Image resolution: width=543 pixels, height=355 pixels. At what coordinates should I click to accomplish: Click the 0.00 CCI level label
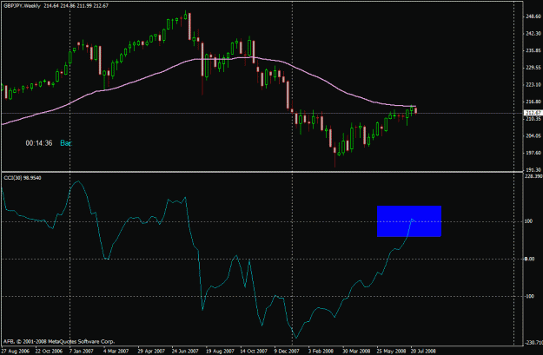[529, 259]
